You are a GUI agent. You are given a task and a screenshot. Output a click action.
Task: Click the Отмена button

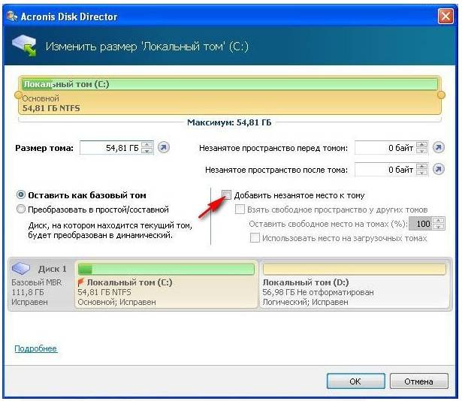[x=418, y=381]
